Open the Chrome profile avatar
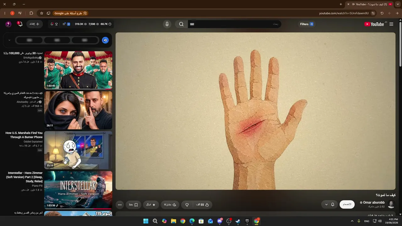This screenshot has height=226, width=402. point(12,13)
